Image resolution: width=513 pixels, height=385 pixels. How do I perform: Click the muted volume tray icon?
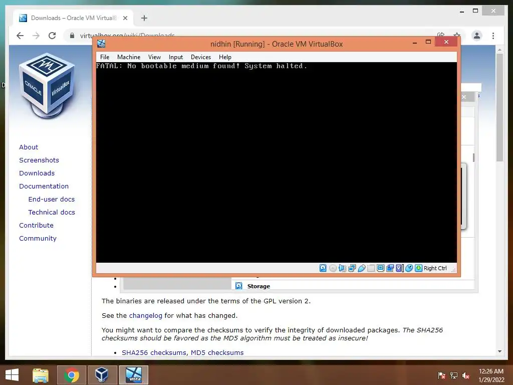pos(466,375)
